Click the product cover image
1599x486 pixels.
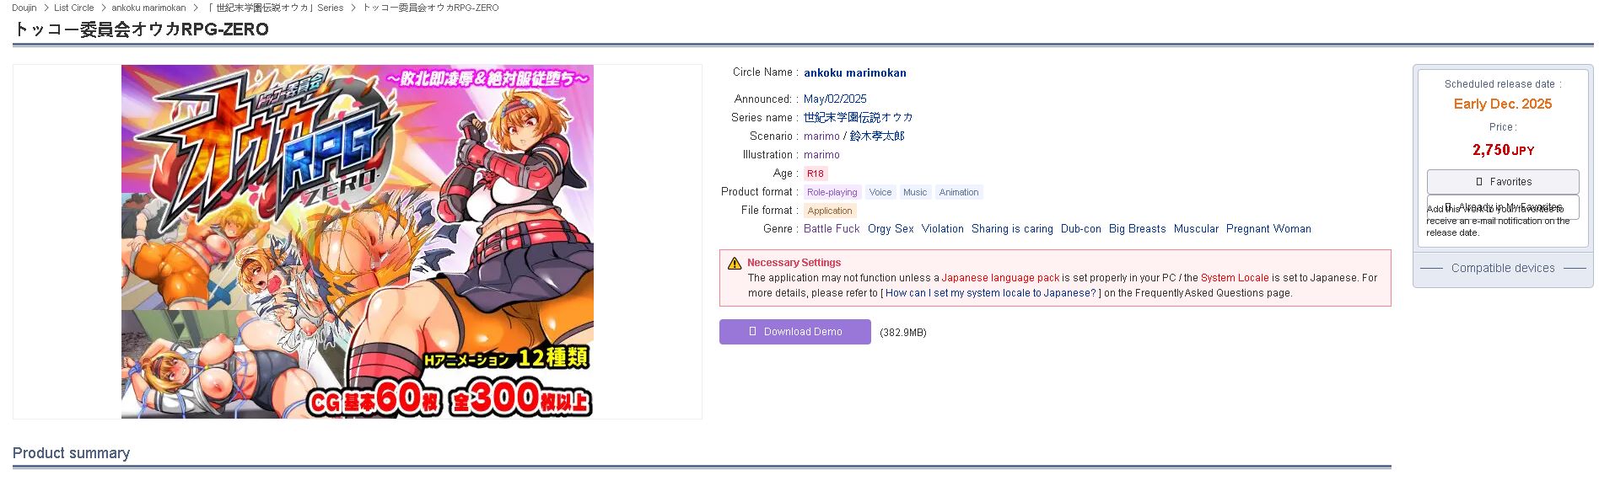pos(358,242)
